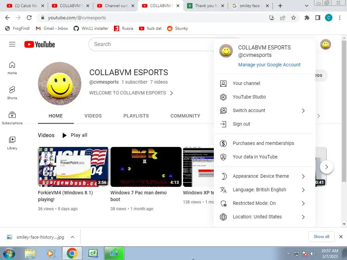Switch to the PLAYLISTS channel tab
This screenshot has height=260, width=347.
(136, 116)
